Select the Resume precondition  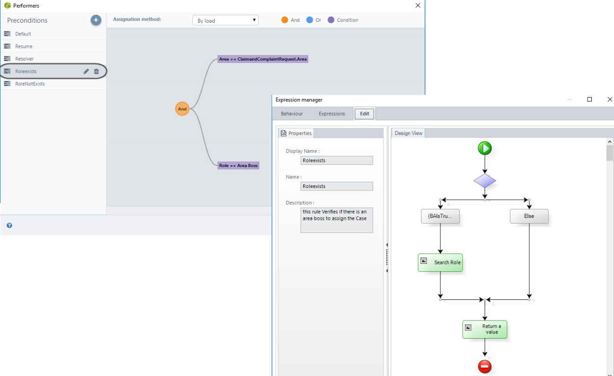pyautogui.click(x=53, y=46)
